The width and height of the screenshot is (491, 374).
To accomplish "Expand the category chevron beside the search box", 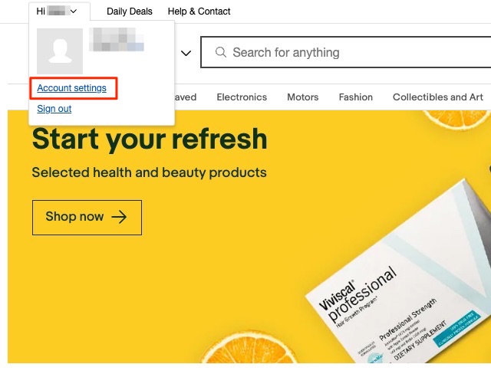I will (186, 54).
